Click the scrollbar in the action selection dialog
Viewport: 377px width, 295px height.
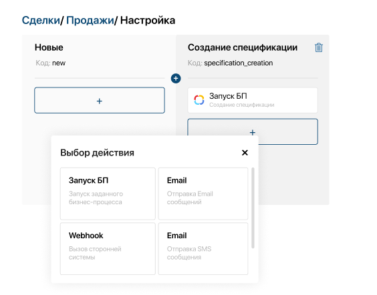tap(253, 208)
